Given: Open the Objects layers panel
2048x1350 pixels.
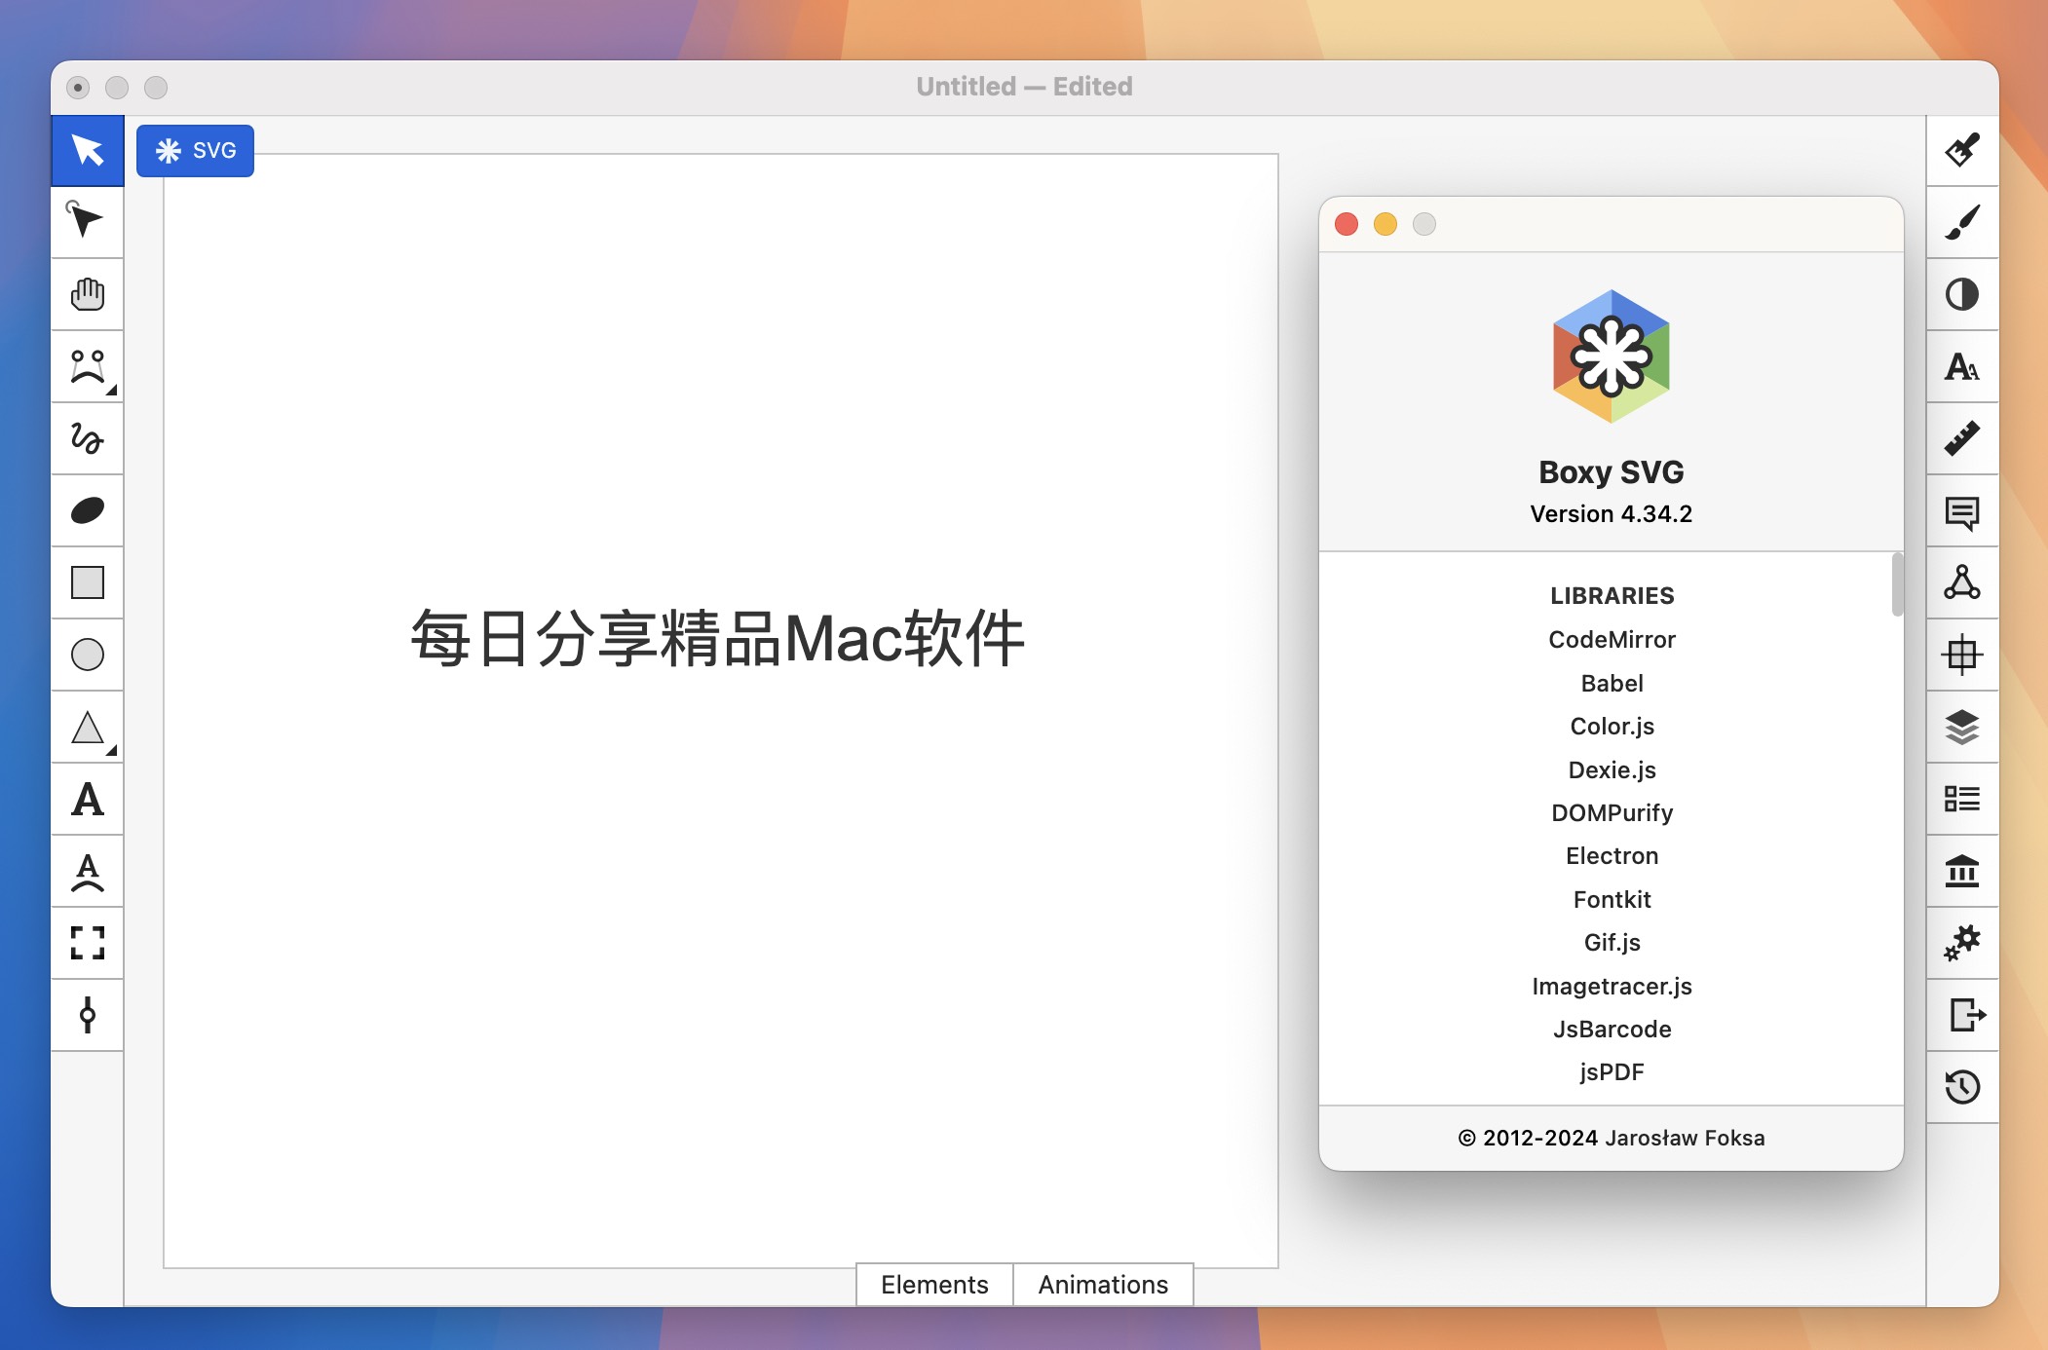Looking at the screenshot, I should point(1962,727).
